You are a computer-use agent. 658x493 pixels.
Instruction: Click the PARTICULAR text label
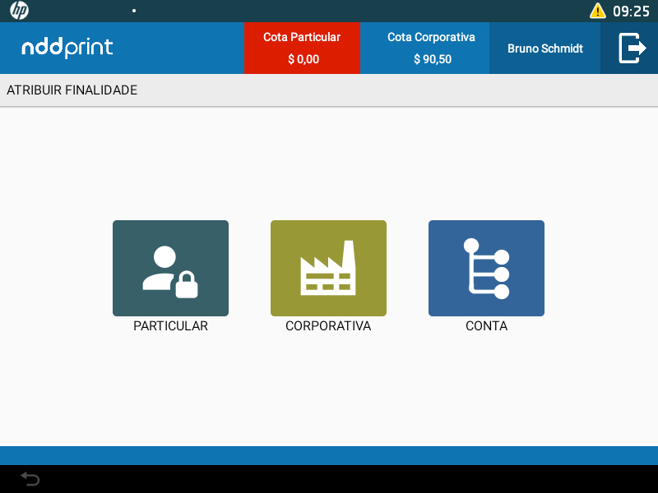tap(170, 326)
